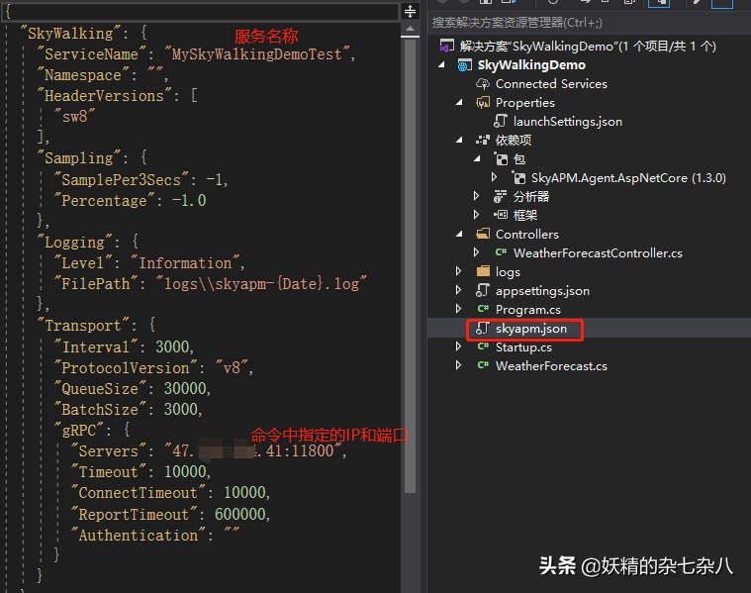Click the appsettings.json file icon
The width and height of the screenshot is (751, 593).
coord(482,290)
